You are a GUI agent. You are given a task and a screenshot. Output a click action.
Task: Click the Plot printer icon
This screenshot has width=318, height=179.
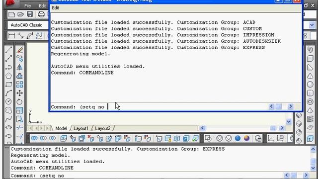(41, 14)
